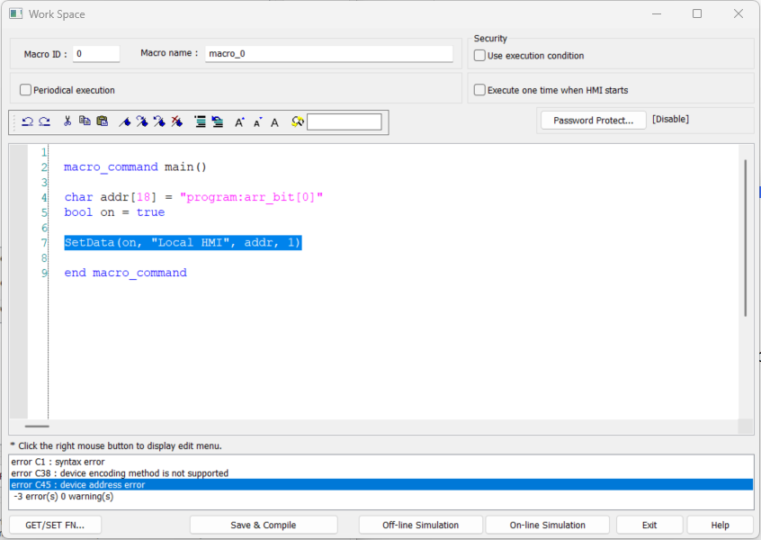The image size is (761, 540).
Task: Minimize the Work Space window
Action: pyautogui.click(x=657, y=13)
